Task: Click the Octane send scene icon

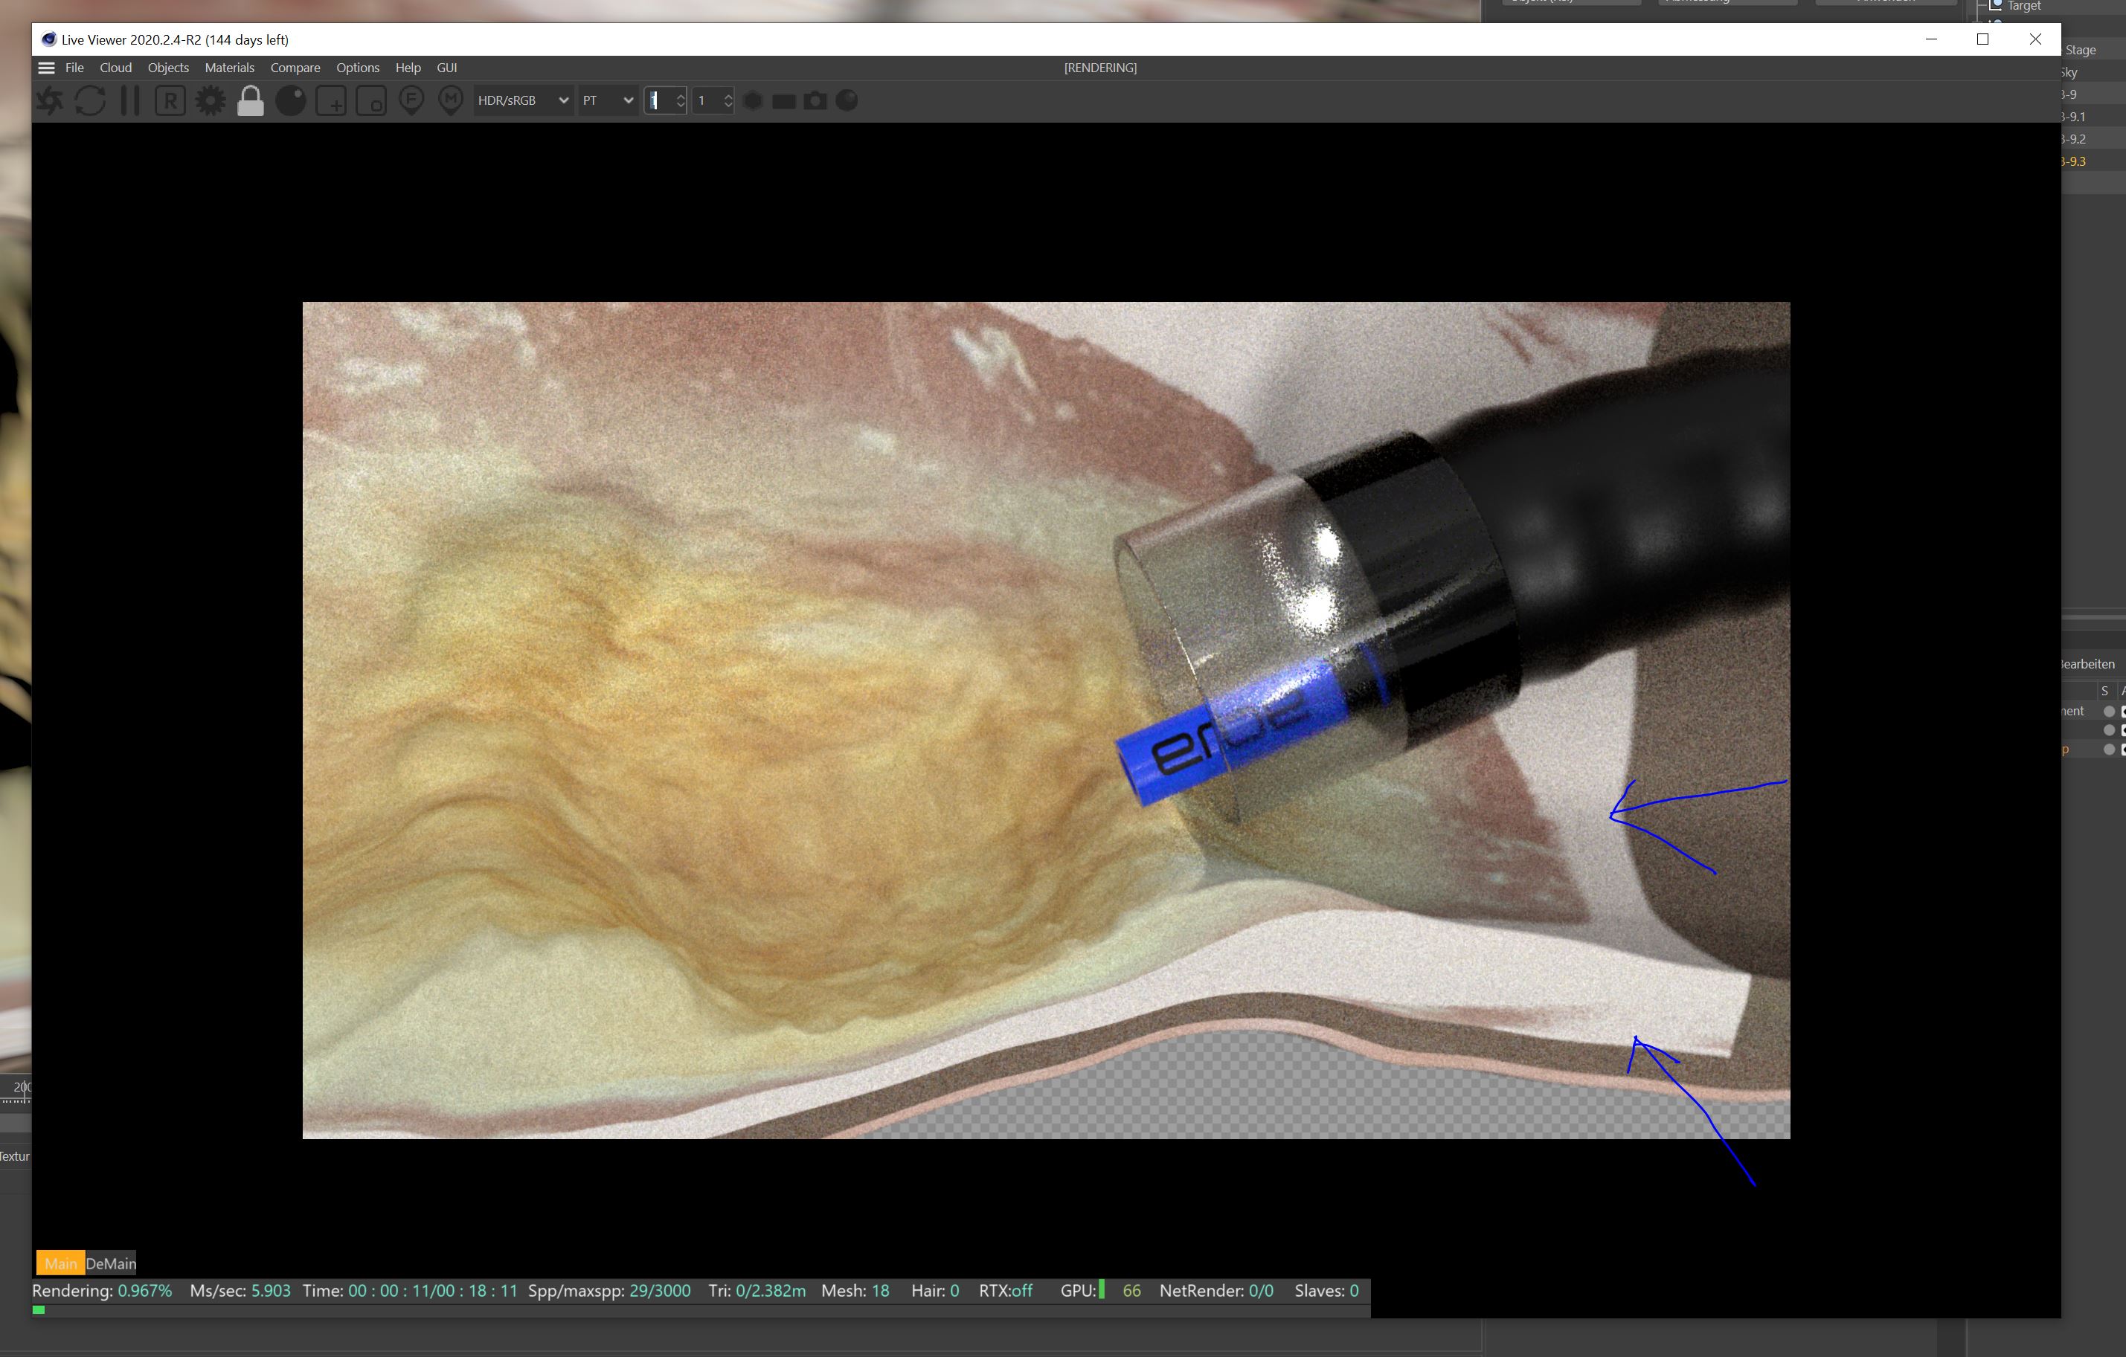Action: point(49,100)
